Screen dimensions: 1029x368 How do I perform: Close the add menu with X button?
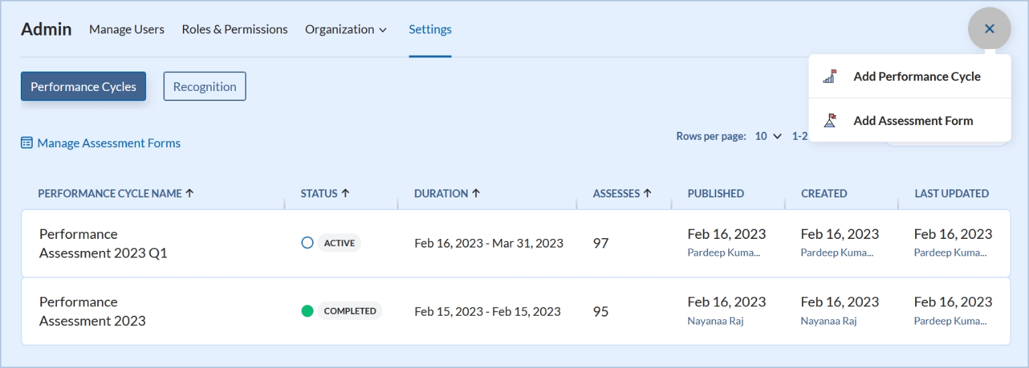click(989, 29)
